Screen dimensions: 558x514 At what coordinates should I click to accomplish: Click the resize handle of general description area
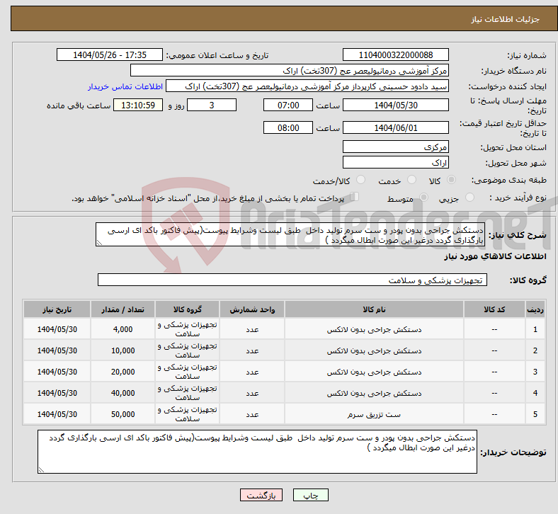tap(99, 243)
